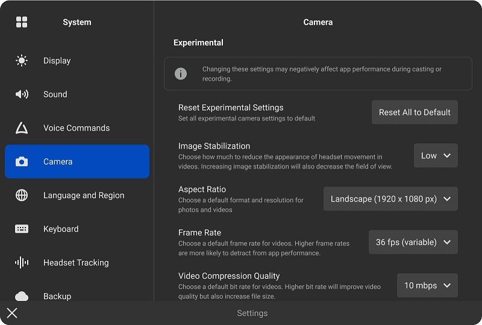Screen dimensions: 482x325
Task: Click the Language and Region globe icon
Action: point(22,196)
